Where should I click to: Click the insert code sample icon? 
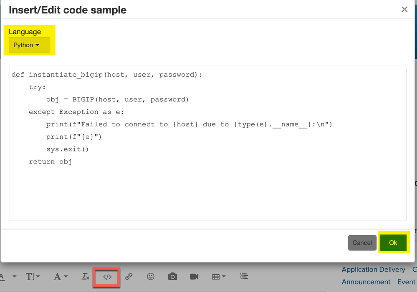[x=107, y=277]
